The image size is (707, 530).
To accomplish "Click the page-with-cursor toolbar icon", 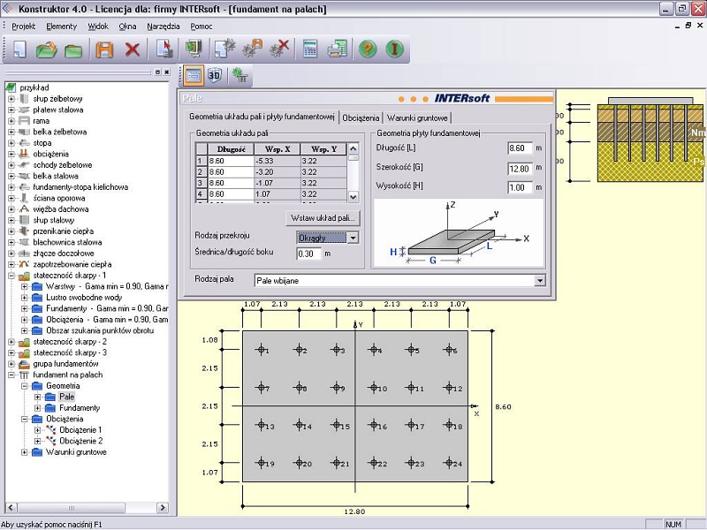I will [x=165, y=49].
